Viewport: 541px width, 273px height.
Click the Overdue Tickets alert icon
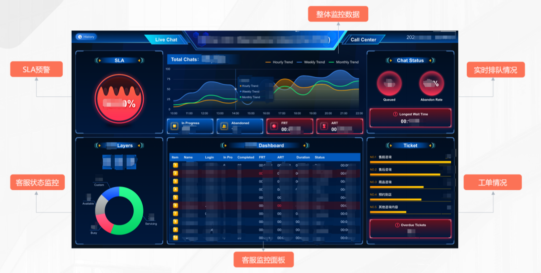397,225
